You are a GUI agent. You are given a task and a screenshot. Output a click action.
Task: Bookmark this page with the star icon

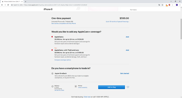162,5
